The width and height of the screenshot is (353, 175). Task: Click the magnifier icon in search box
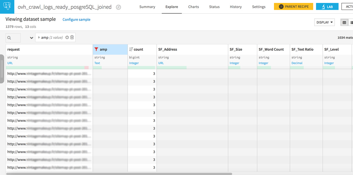point(9,38)
